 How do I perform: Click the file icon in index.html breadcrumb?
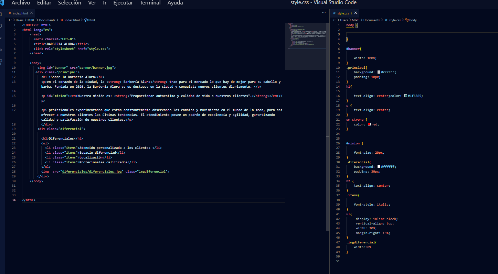[62, 20]
